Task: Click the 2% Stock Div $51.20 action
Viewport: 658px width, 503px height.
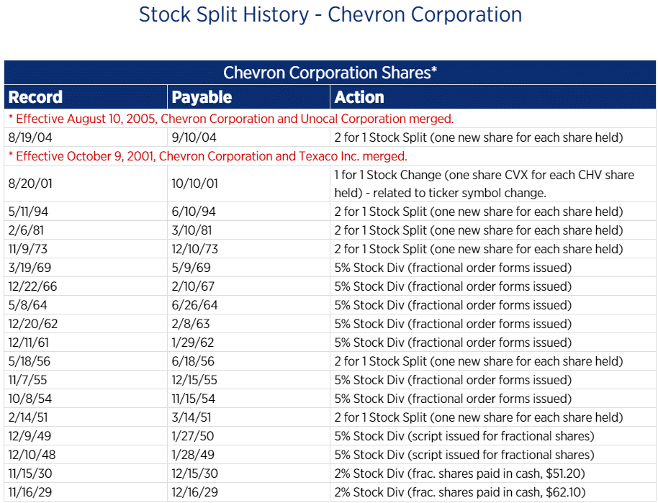Action: 460,473
